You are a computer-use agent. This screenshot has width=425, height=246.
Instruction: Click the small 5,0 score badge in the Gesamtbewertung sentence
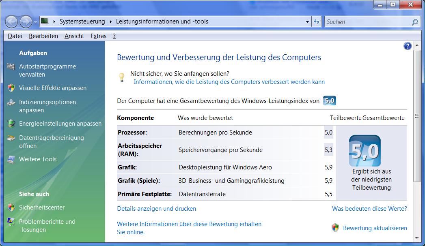(x=330, y=101)
